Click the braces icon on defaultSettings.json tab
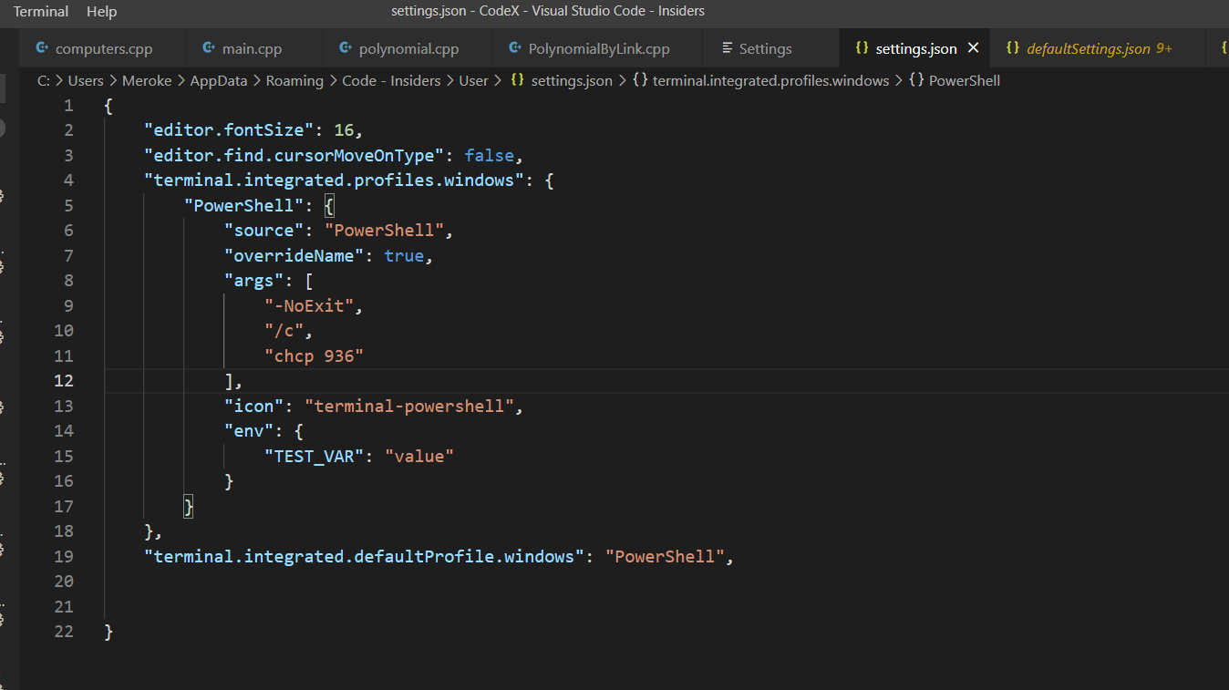This screenshot has height=690, width=1229. click(1012, 48)
